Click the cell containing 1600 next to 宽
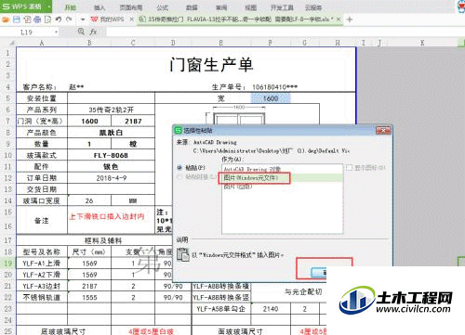Screen dimensions: 465x335 pyautogui.click(x=271, y=98)
